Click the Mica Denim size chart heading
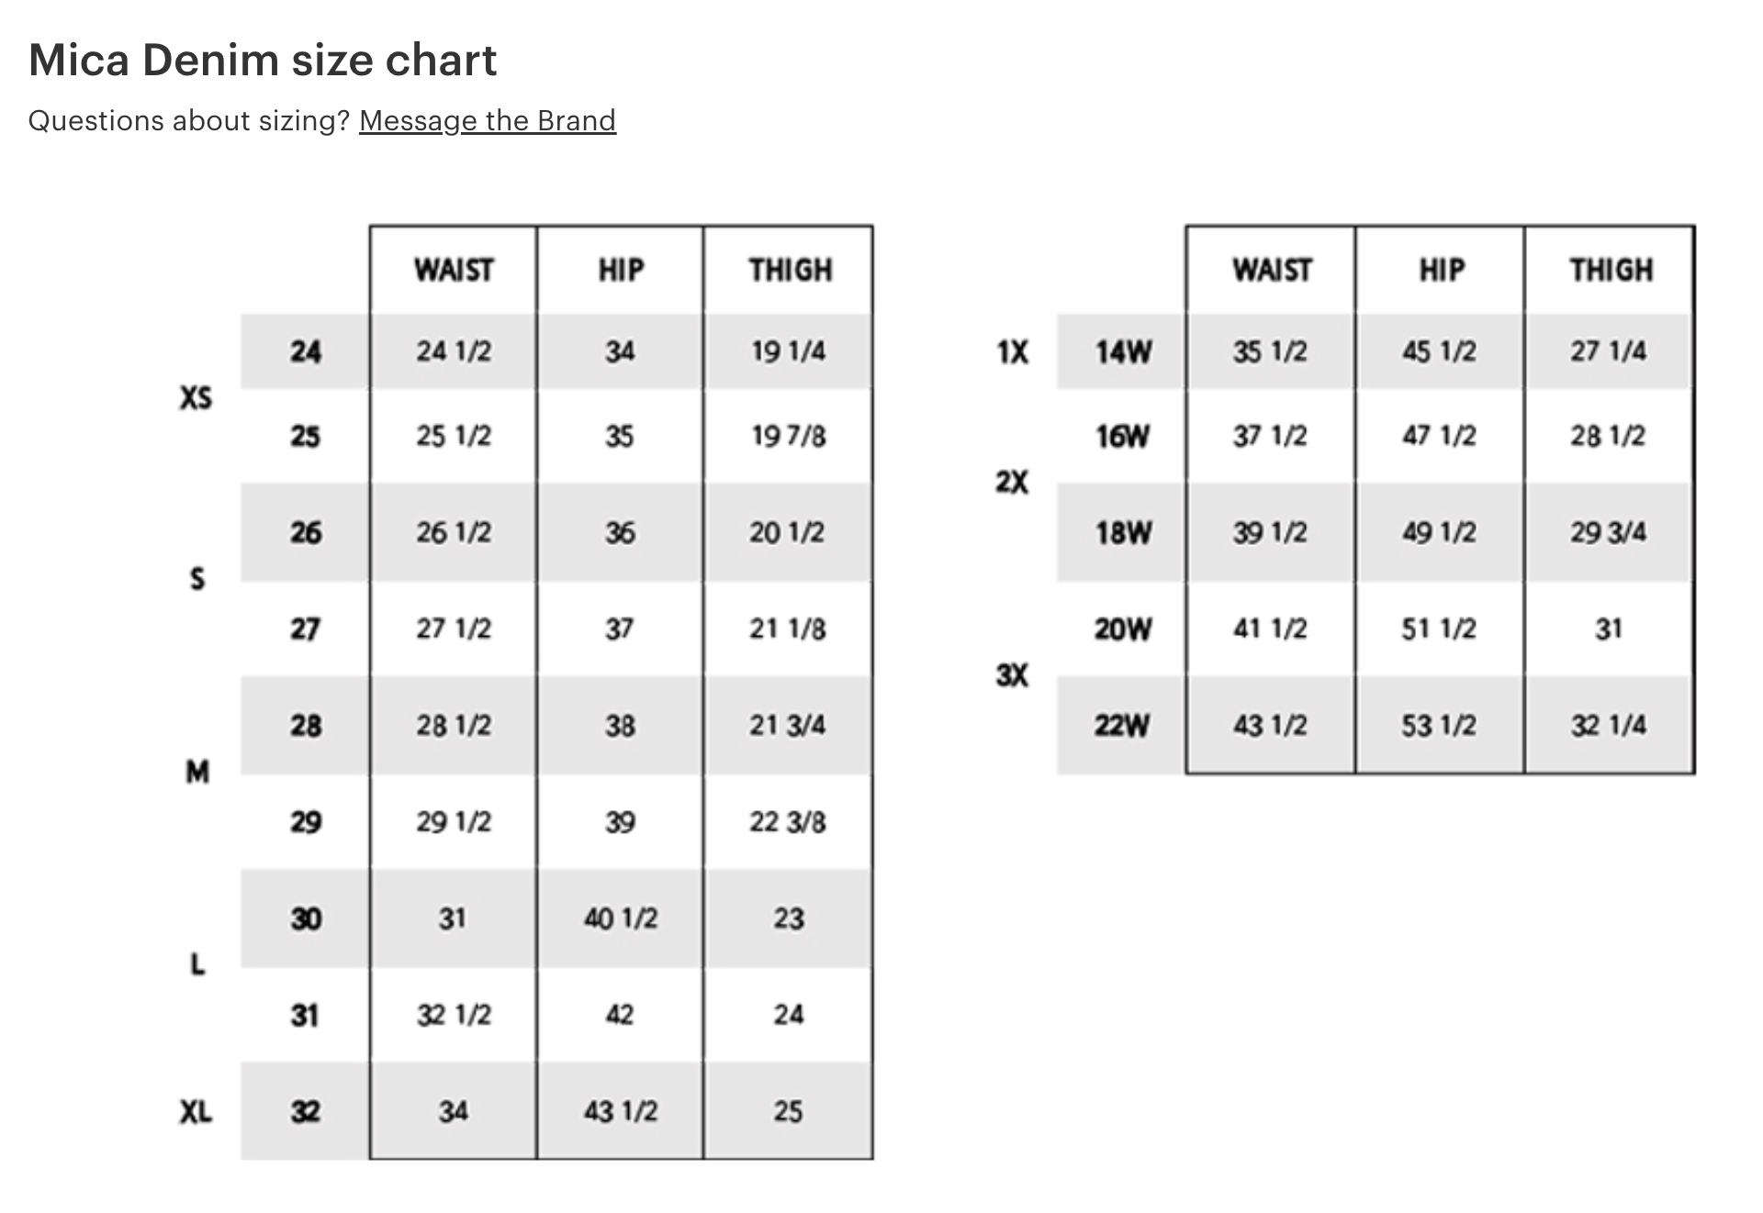 [x=263, y=61]
